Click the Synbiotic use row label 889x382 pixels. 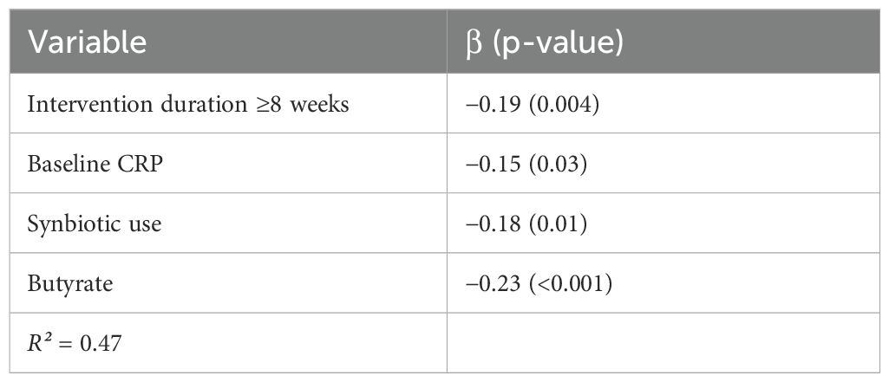coord(95,223)
